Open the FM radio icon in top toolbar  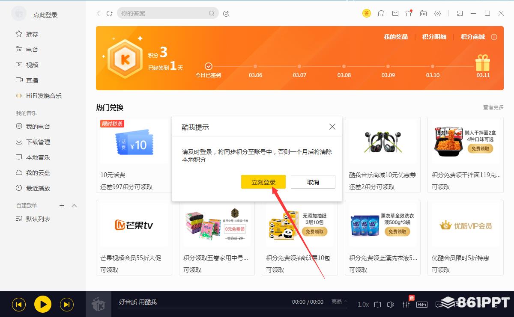pos(423,13)
